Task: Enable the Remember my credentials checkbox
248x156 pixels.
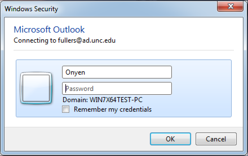Action: pyautogui.click(x=66, y=109)
